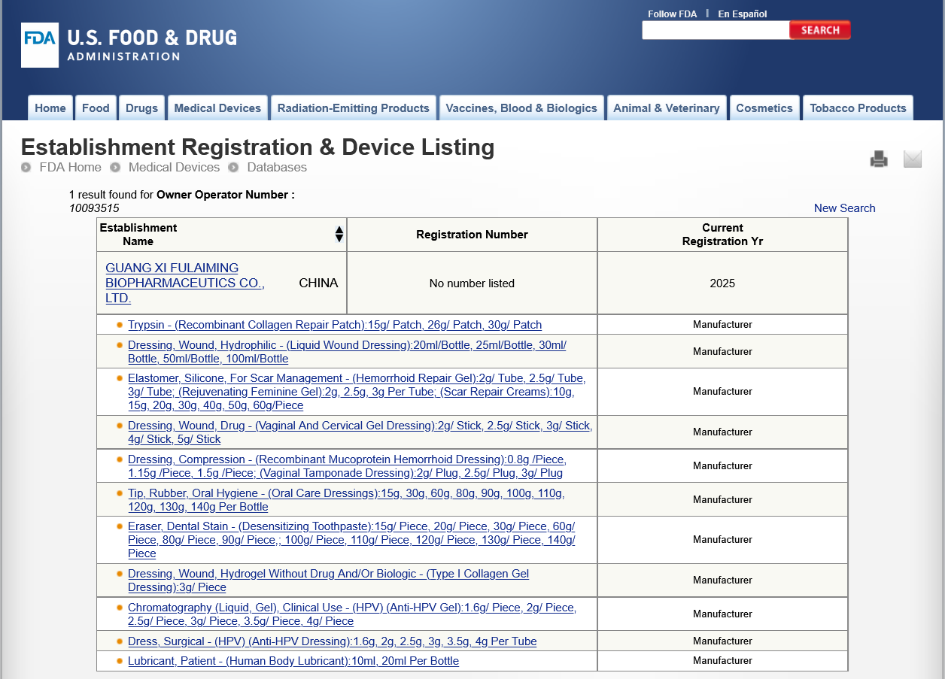
Task: Open the Trypsin Recombinant Collagen listing
Action: 334,325
